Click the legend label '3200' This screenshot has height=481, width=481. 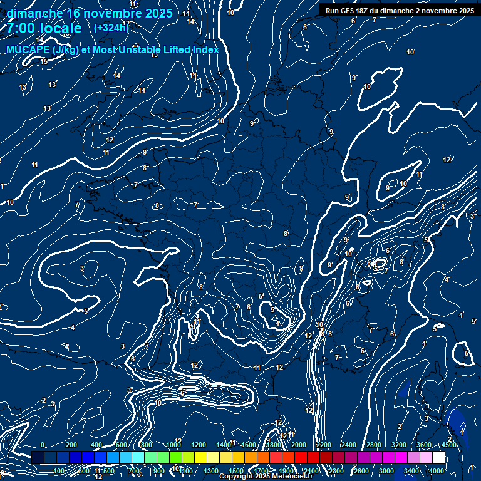399,445
